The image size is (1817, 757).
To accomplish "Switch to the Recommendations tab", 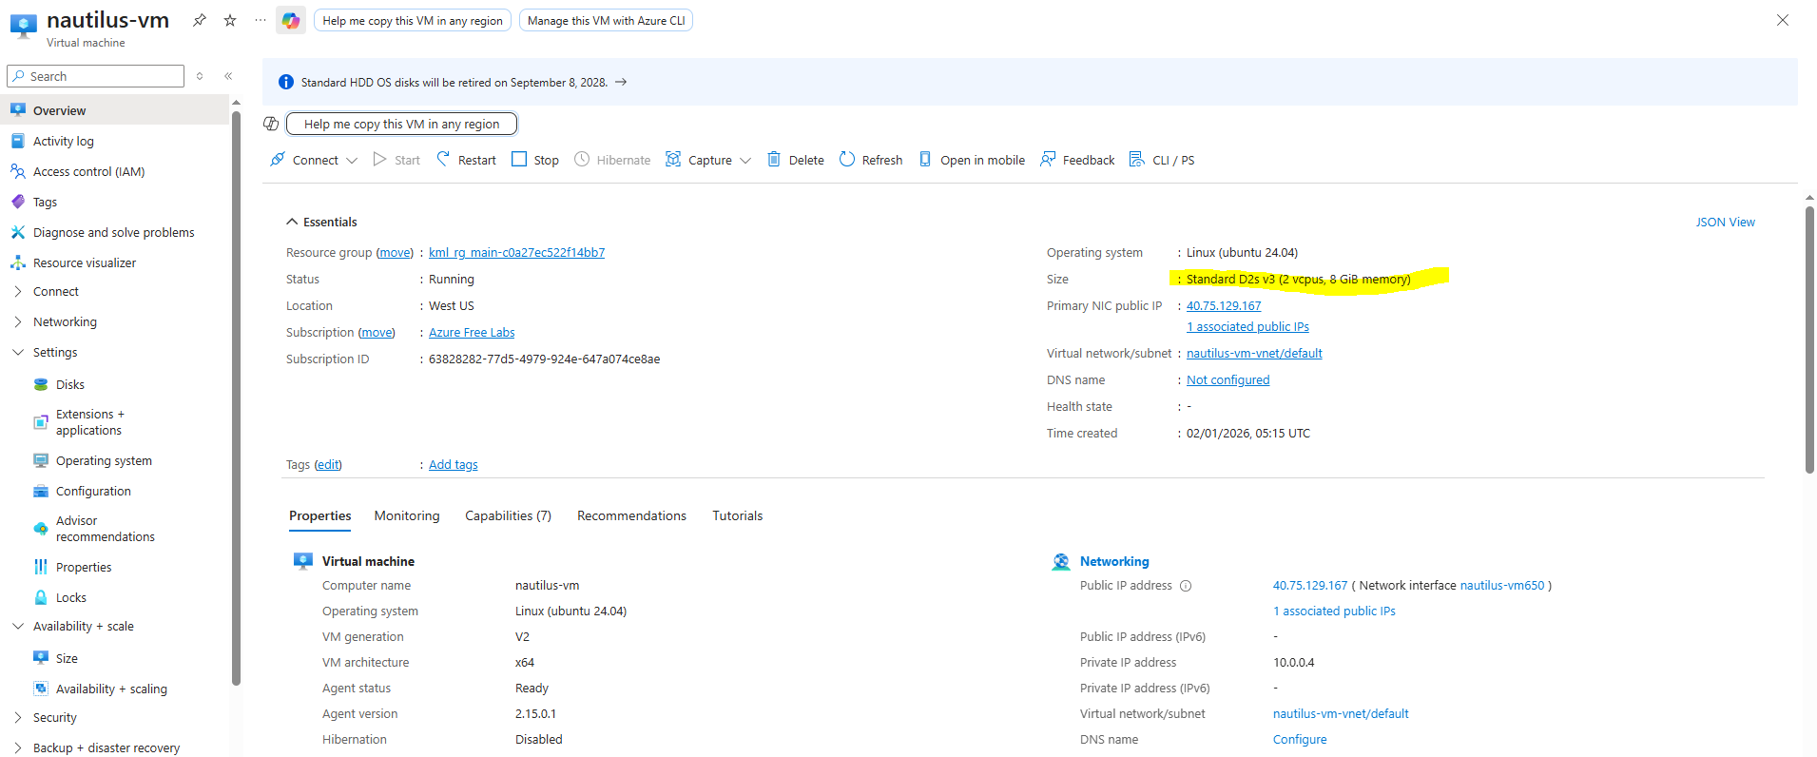I will [x=631, y=515].
